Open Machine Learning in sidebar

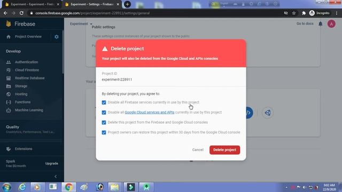(29, 110)
